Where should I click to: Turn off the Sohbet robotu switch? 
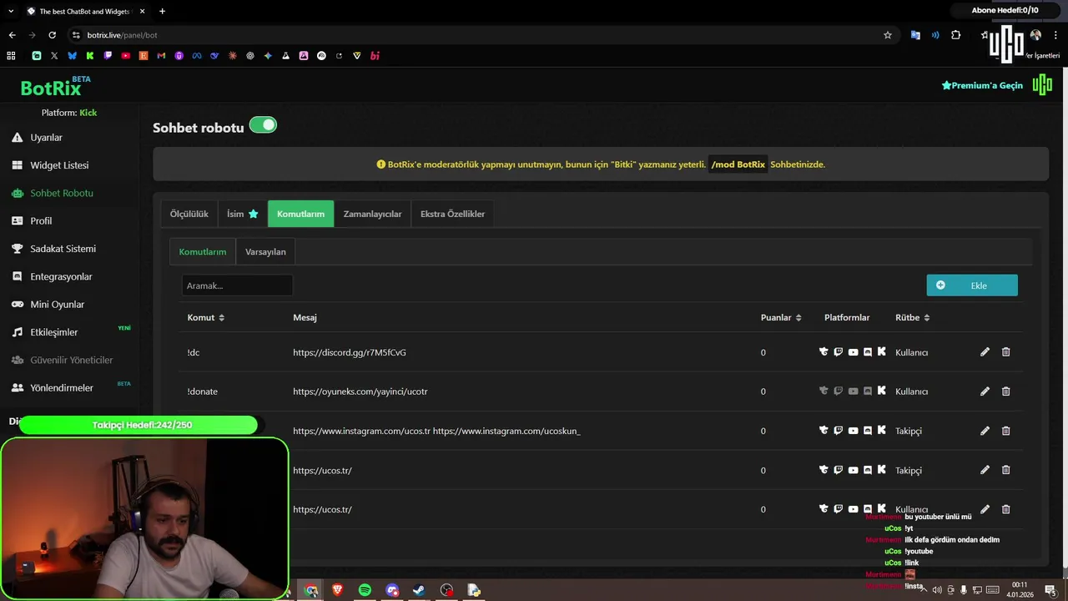pyautogui.click(x=263, y=125)
